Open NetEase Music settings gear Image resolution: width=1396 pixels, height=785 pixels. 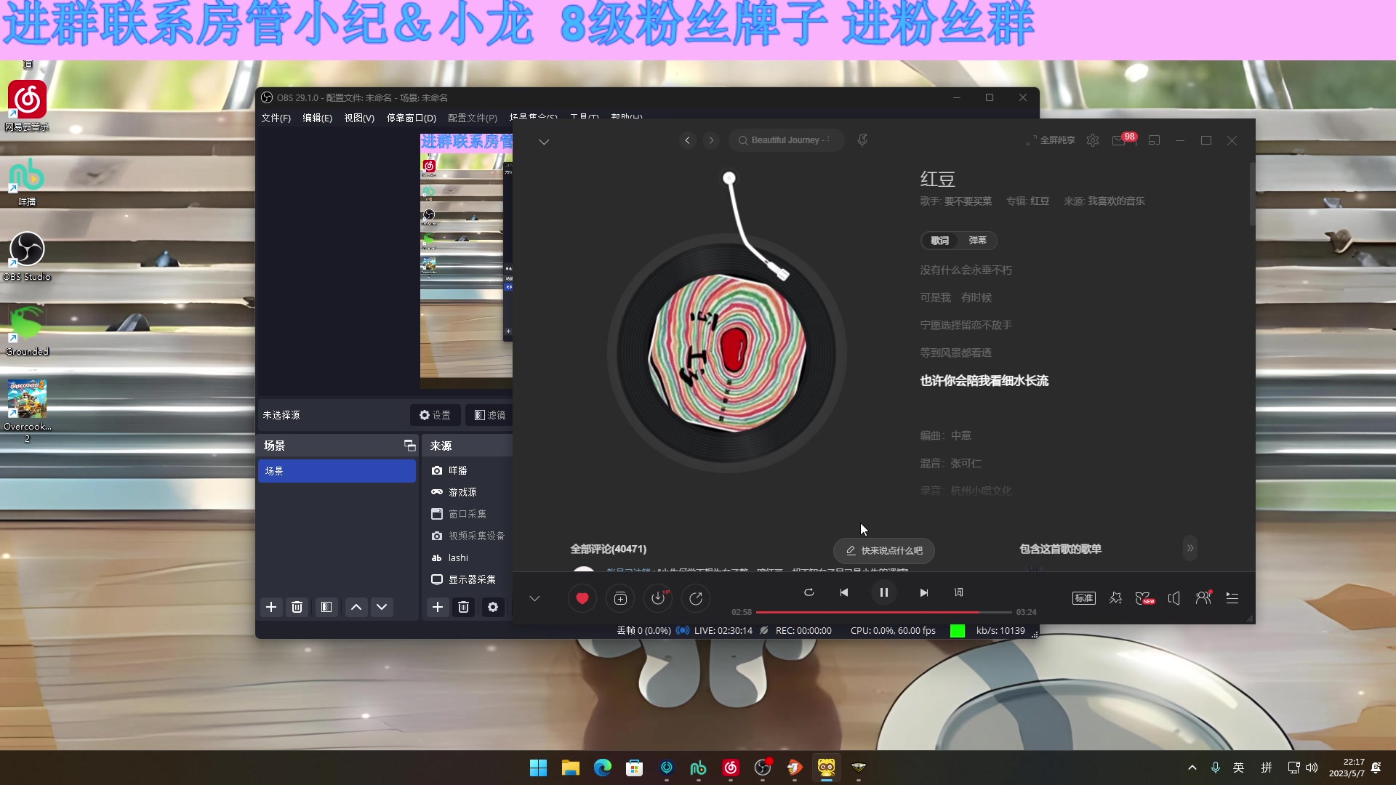tap(1093, 140)
